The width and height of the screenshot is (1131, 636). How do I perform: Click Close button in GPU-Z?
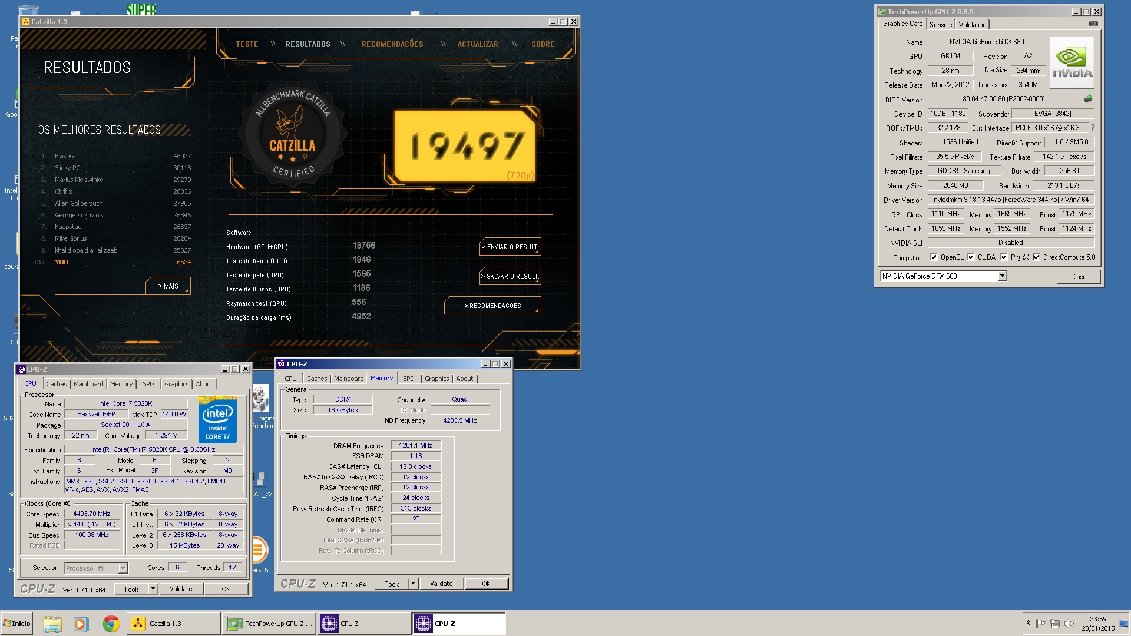coord(1079,277)
